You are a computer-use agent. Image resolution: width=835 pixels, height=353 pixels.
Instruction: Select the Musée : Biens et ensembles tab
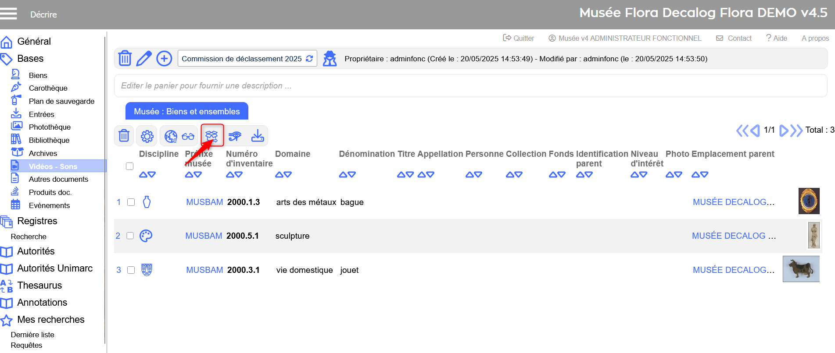[186, 111]
